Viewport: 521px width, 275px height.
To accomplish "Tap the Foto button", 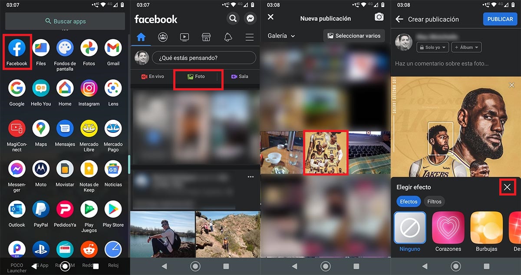I will coord(196,76).
